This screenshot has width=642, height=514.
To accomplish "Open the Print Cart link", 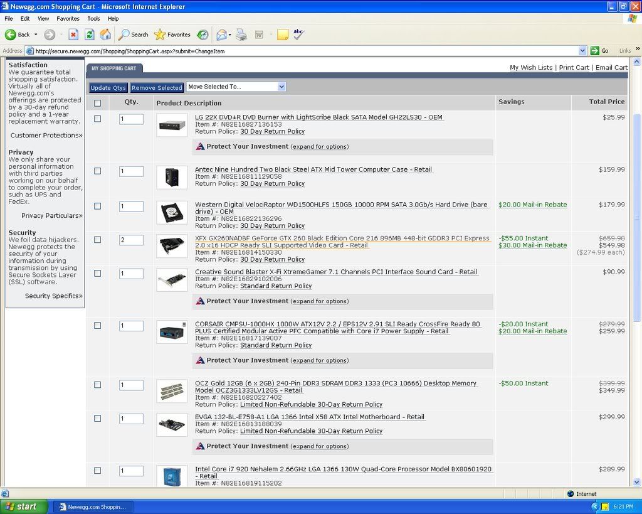I will tap(574, 68).
